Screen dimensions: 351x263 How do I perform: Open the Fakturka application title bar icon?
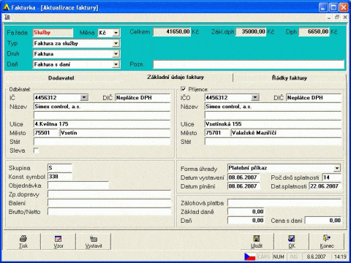click(x=6, y=7)
